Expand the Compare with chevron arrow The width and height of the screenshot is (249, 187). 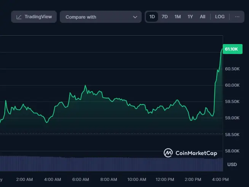135,17
